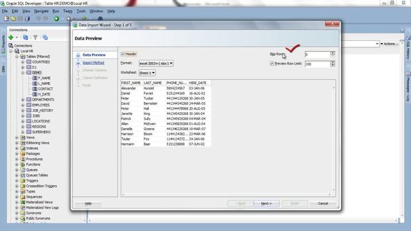Select the JOB_HISTORY table in the tree
411x231 pixels.
pyautogui.click(x=42, y=110)
